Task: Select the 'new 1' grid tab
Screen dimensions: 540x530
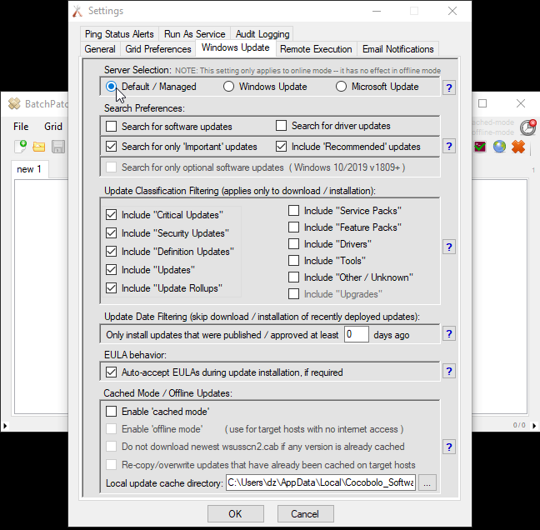Action: click(29, 169)
